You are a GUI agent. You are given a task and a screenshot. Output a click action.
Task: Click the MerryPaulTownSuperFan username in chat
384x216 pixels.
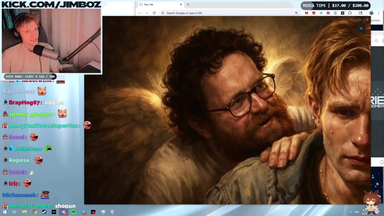pos(44,126)
